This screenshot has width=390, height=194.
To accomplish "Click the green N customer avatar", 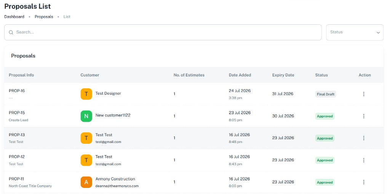I will pos(86,116).
